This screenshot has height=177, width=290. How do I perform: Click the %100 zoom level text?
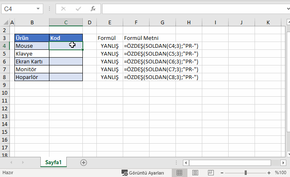coord(281,173)
